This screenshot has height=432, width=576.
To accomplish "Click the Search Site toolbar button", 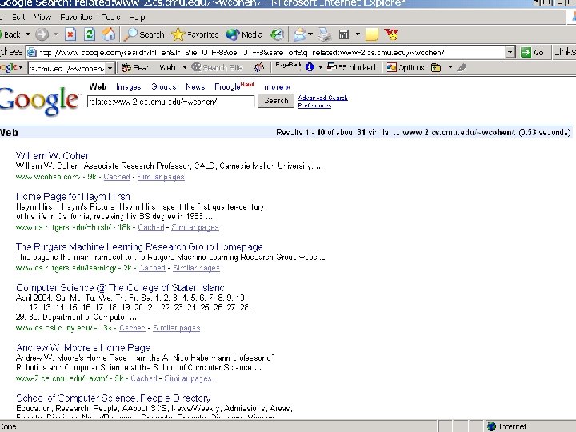I will click(218, 67).
